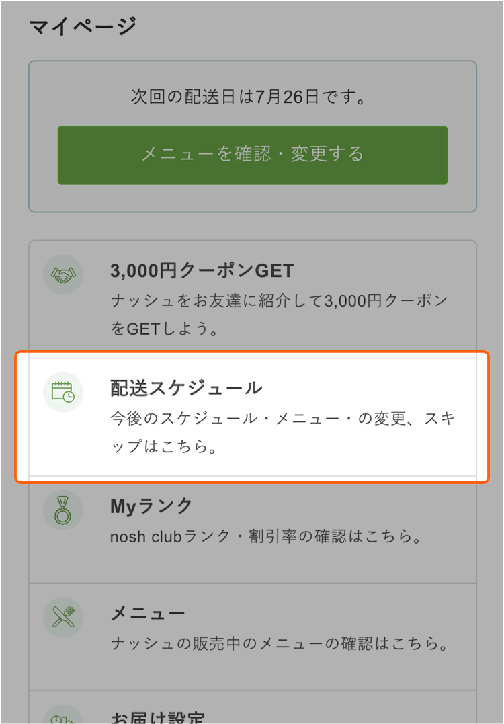The width and height of the screenshot is (504, 724).
Task: Click the medal icon beside Myランク
Action: pyautogui.click(x=62, y=510)
